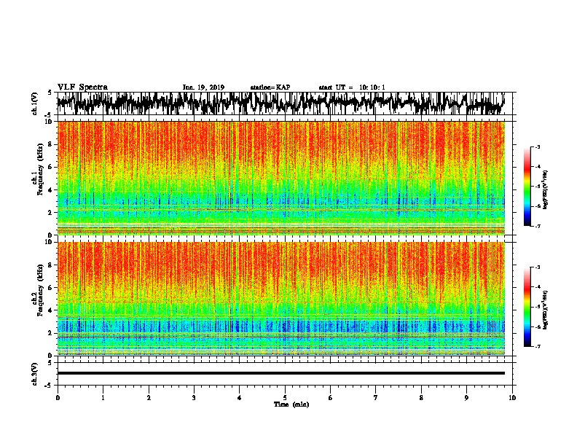Click time axis tick label "9"
577x446 pixels.
466,398
